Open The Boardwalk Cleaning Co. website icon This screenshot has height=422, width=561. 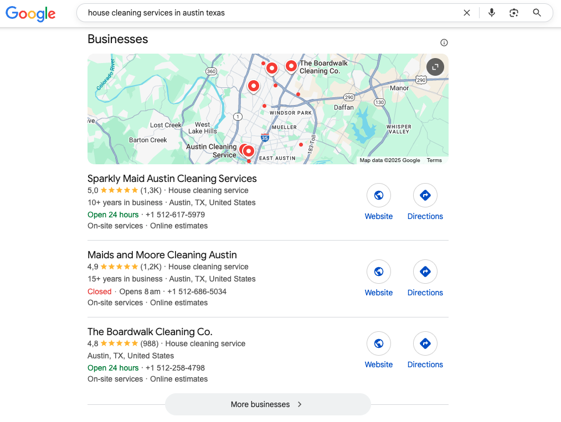click(x=379, y=343)
